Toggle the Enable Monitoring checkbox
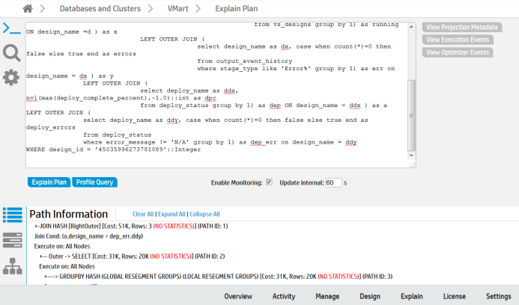The height and width of the screenshot is (305, 519). (x=269, y=182)
